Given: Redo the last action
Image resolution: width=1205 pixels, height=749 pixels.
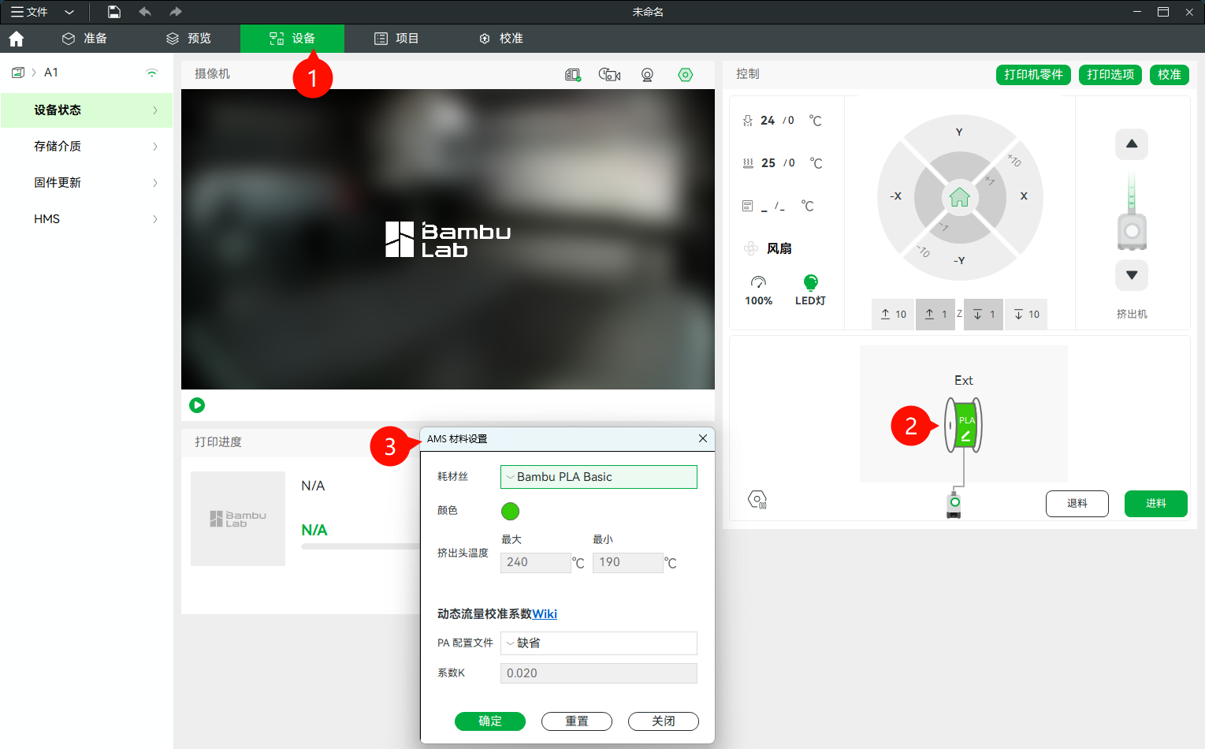Looking at the screenshot, I should click(x=176, y=12).
